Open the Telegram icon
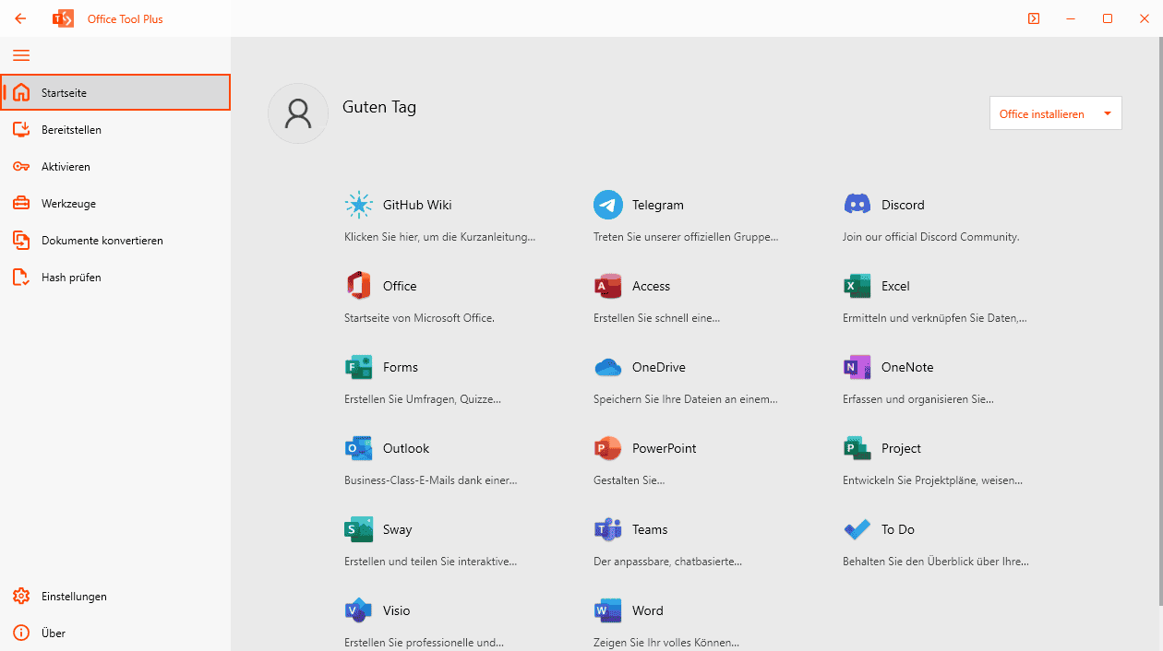This screenshot has width=1163, height=651. (x=607, y=205)
